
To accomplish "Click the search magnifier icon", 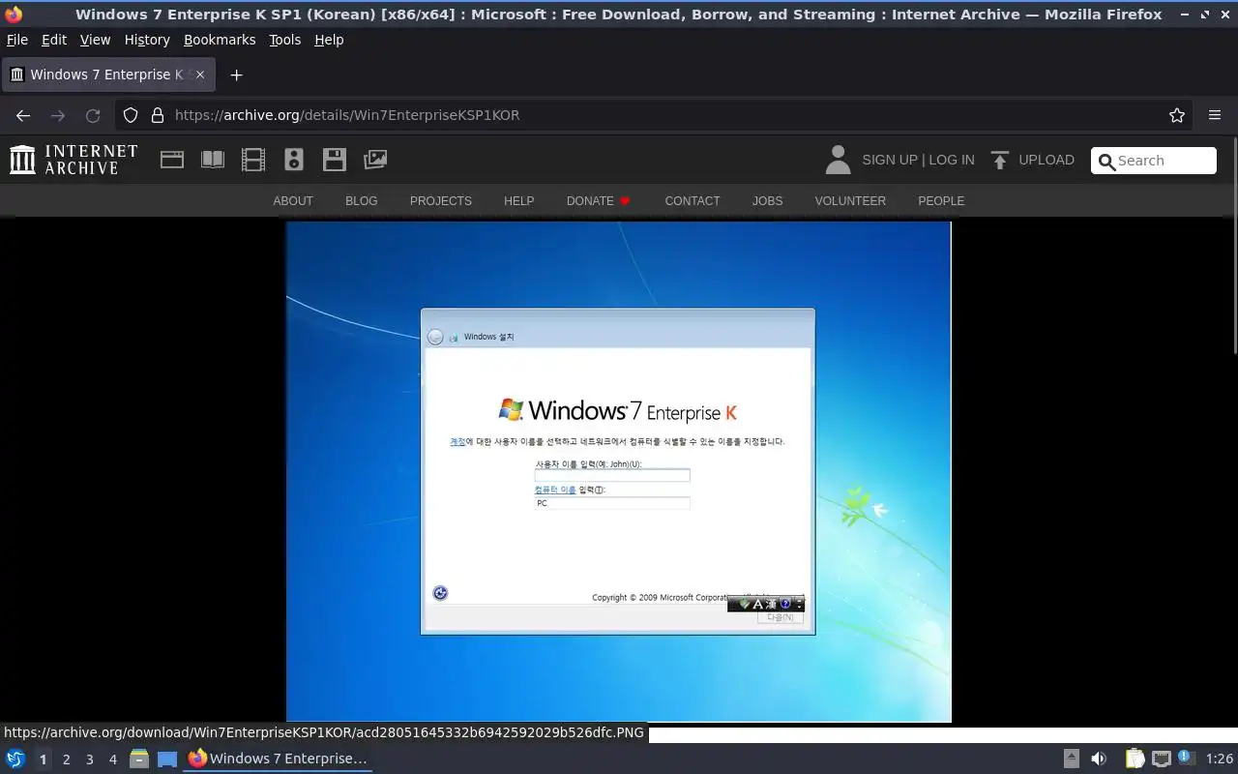I will click(x=1106, y=162).
